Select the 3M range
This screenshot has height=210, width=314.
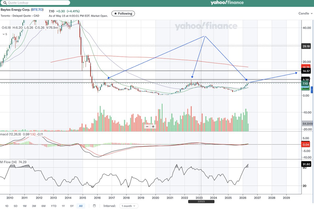(34, 206)
